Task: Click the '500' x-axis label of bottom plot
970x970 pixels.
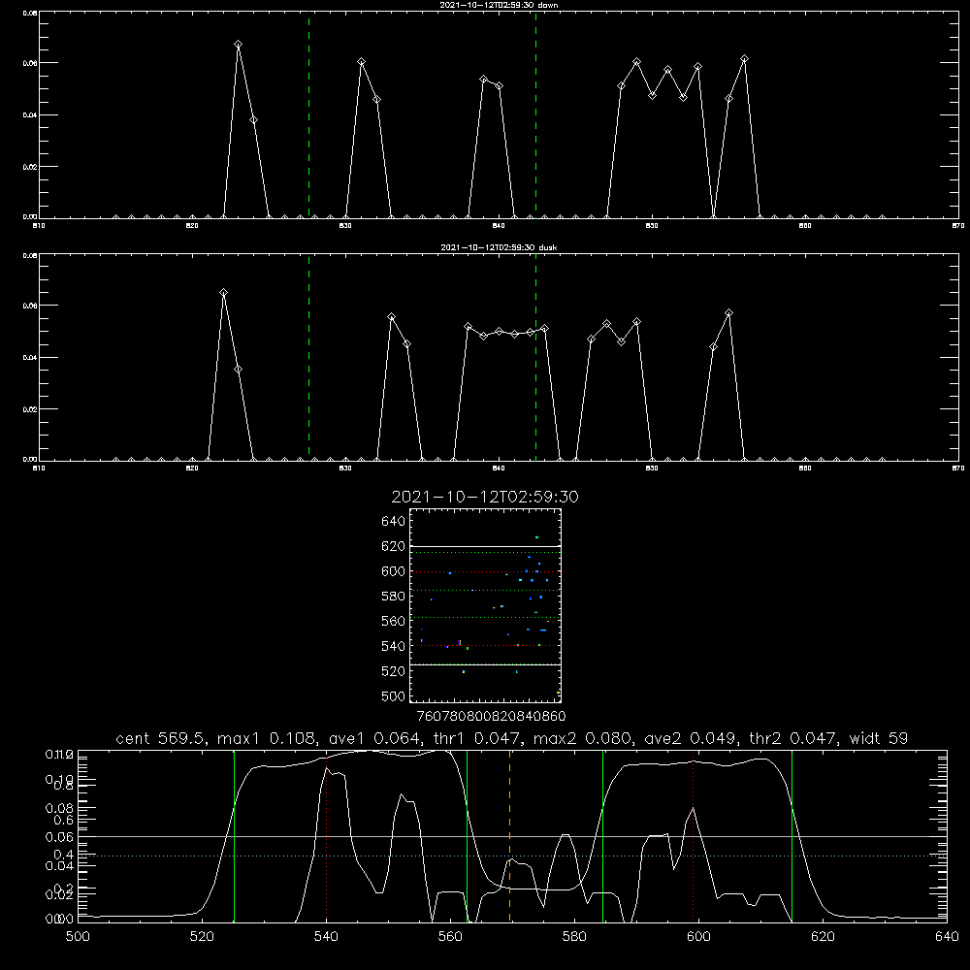Action: tap(78, 937)
